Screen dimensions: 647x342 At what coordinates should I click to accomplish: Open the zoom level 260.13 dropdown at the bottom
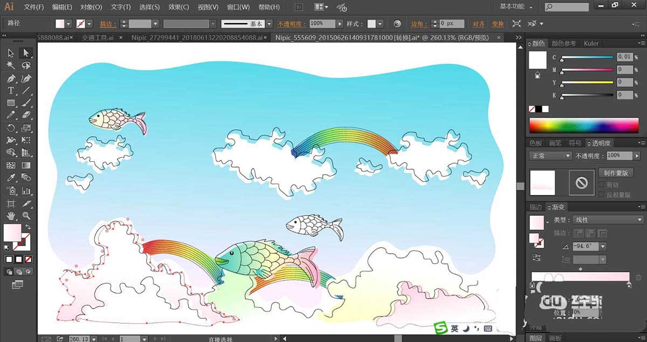click(x=94, y=339)
